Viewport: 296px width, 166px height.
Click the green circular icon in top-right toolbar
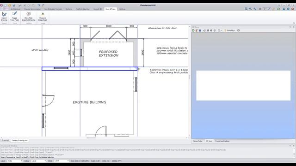click(x=278, y=9)
